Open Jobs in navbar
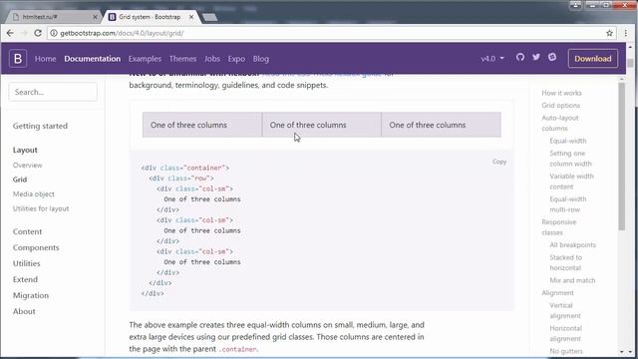Viewport: 638px width, 359px height. tap(212, 59)
